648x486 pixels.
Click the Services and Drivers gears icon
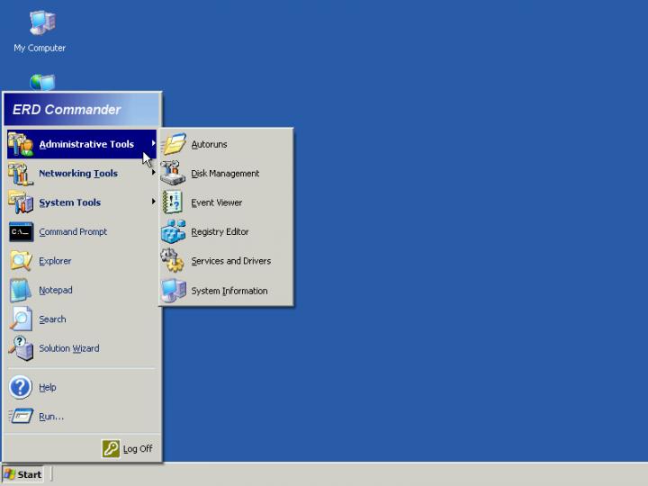(x=173, y=261)
